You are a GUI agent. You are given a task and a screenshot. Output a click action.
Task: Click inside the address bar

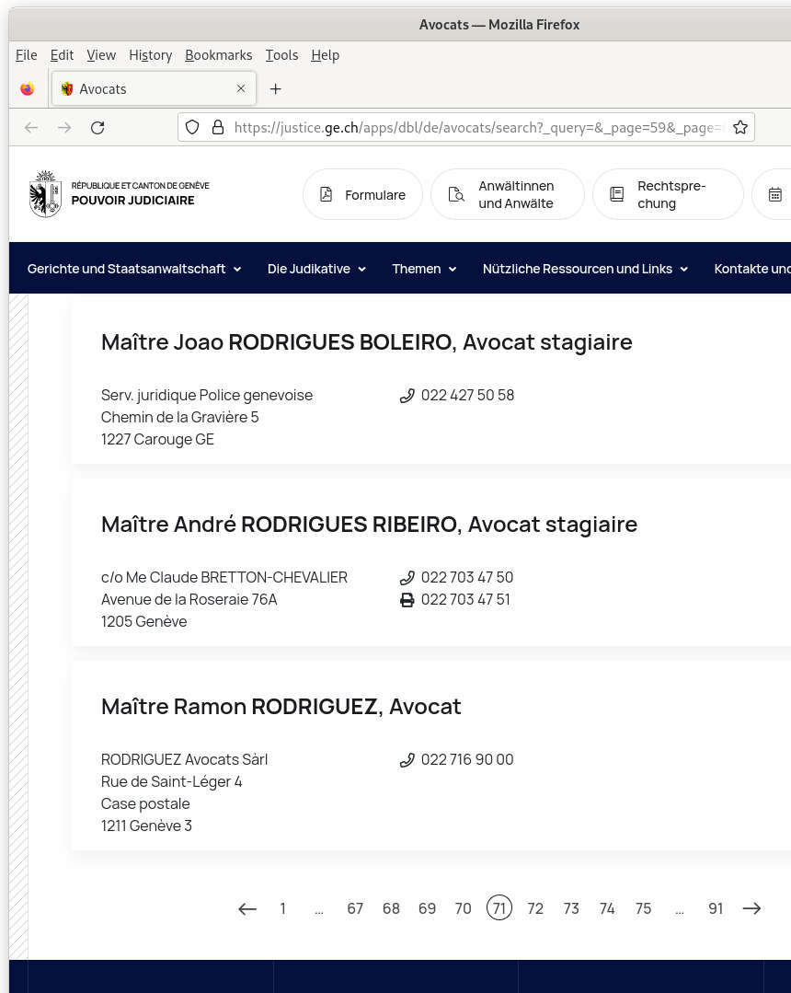[460, 127]
